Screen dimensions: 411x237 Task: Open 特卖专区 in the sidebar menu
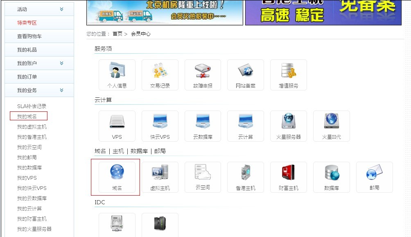27,23
